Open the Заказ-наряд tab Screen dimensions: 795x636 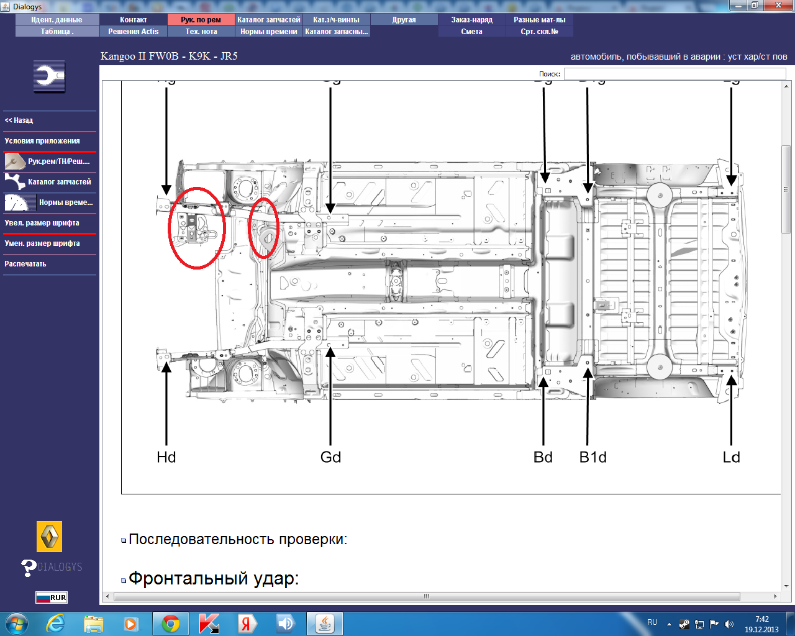click(472, 20)
